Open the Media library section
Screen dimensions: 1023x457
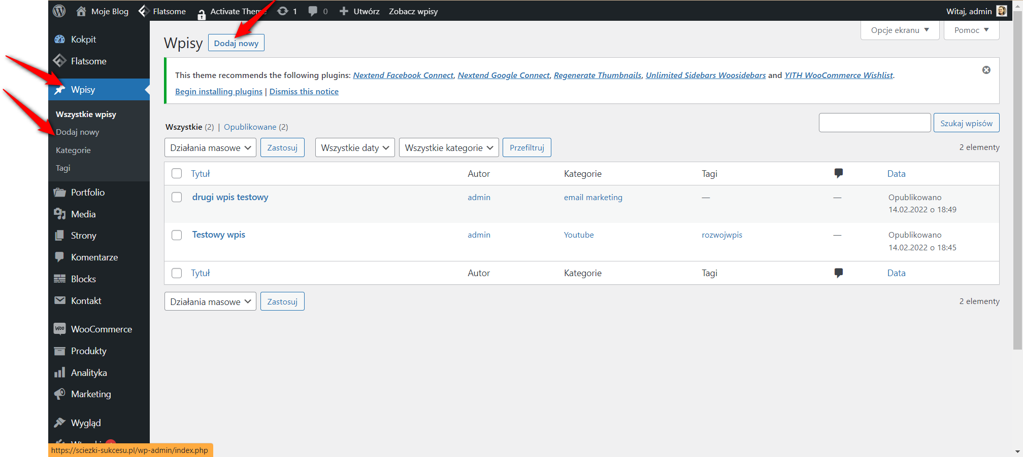83,214
